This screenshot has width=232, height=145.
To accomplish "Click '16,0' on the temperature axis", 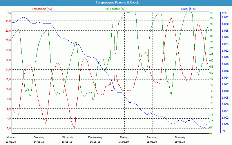I will click(x=8, y=60).
